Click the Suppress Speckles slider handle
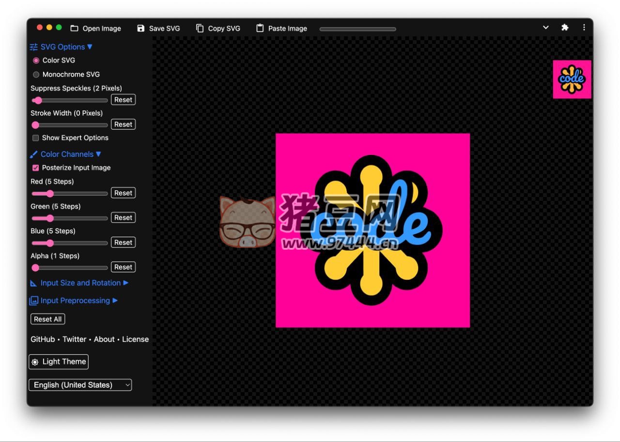 pos(38,100)
